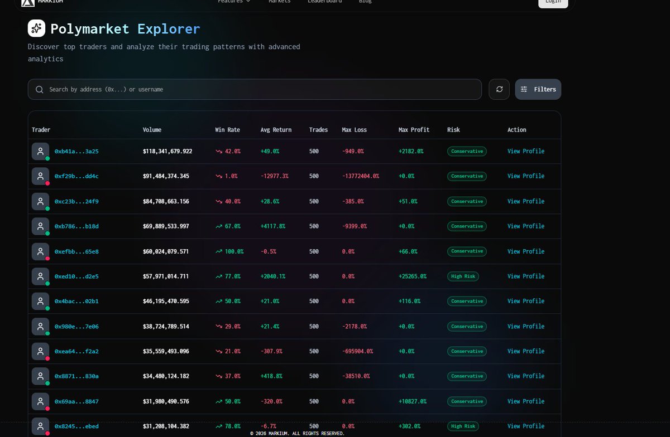Click max loss value -13772404.0%
The image size is (670, 437).
click(361, 176)
